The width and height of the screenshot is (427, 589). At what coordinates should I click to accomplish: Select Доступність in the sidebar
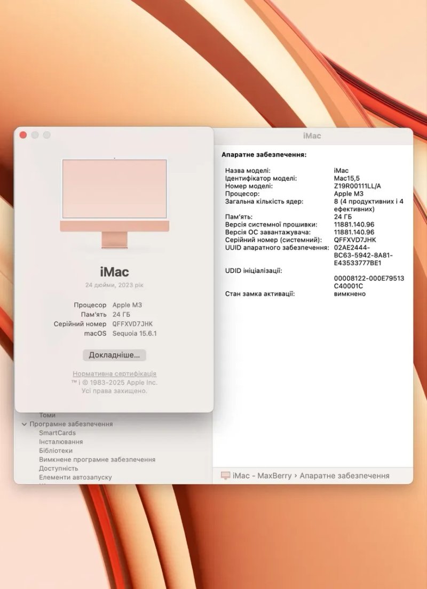(59, 468)
